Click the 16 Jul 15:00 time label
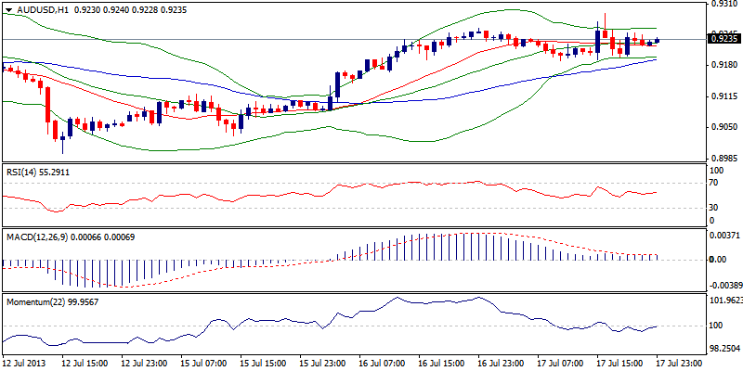The height and width of the screenshot is (371, 743). [441, 364]
